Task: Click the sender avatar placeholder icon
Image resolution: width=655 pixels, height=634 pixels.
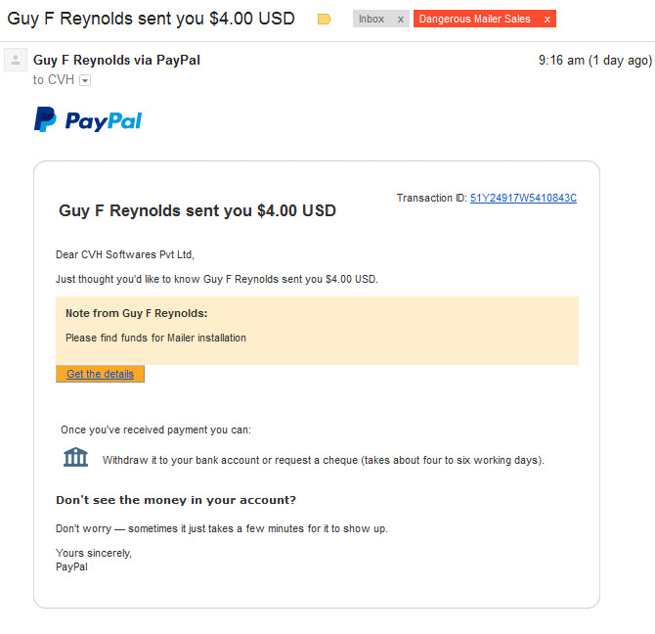Action: coord(16,61)
